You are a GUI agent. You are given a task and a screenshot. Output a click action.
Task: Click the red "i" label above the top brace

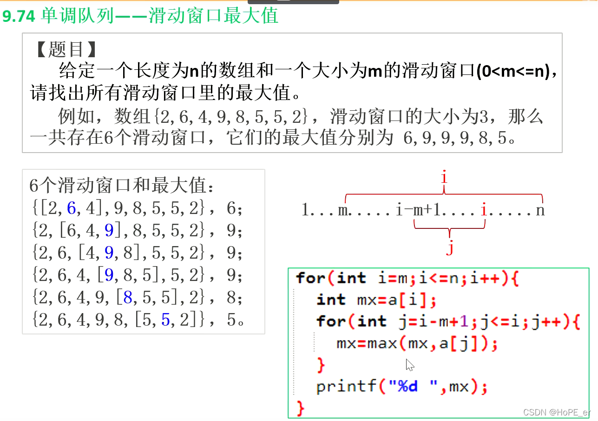click(x=444, y=177)
